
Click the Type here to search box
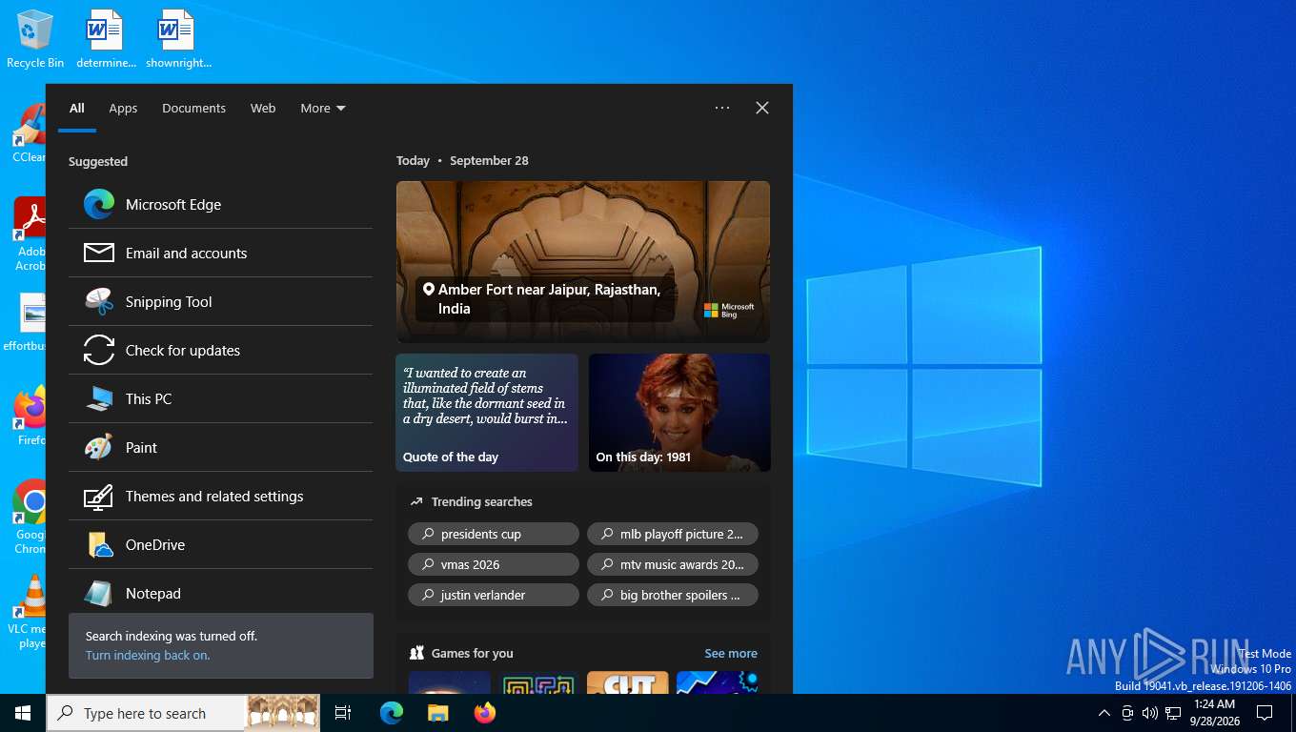point(147,713)
